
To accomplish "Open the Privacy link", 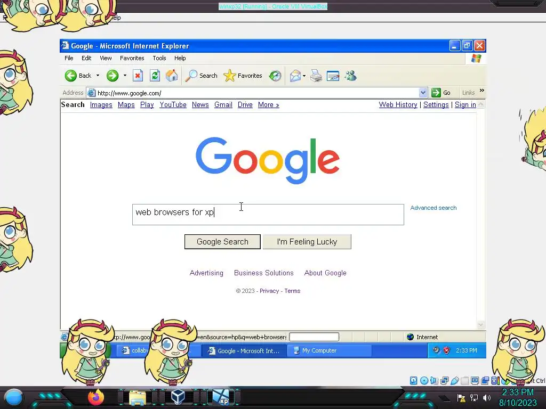I will (x=269, y=291).
